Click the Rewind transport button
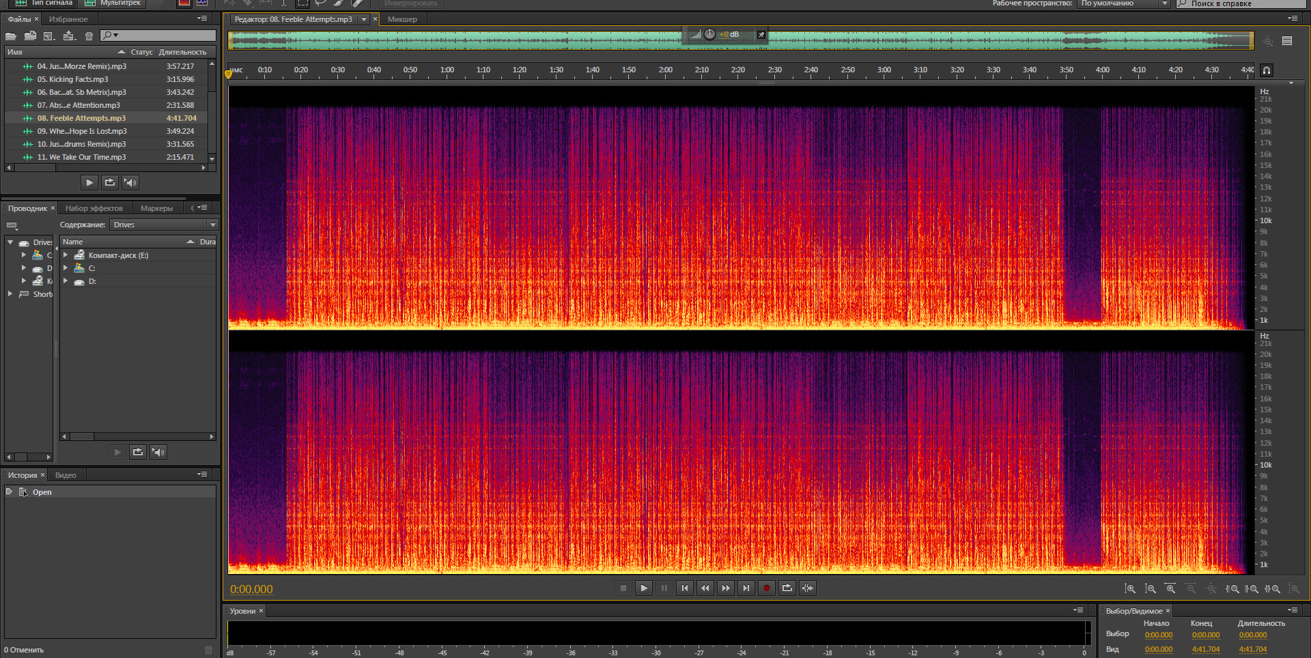This screenshot has height=658, width=1311. tap(705, 588)
